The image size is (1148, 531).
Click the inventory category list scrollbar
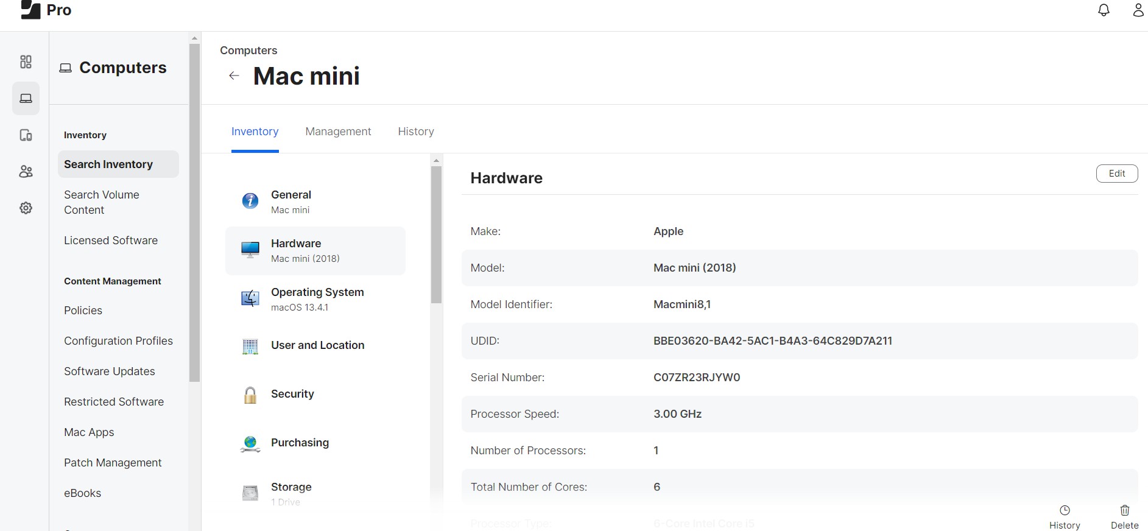[436, 234]
